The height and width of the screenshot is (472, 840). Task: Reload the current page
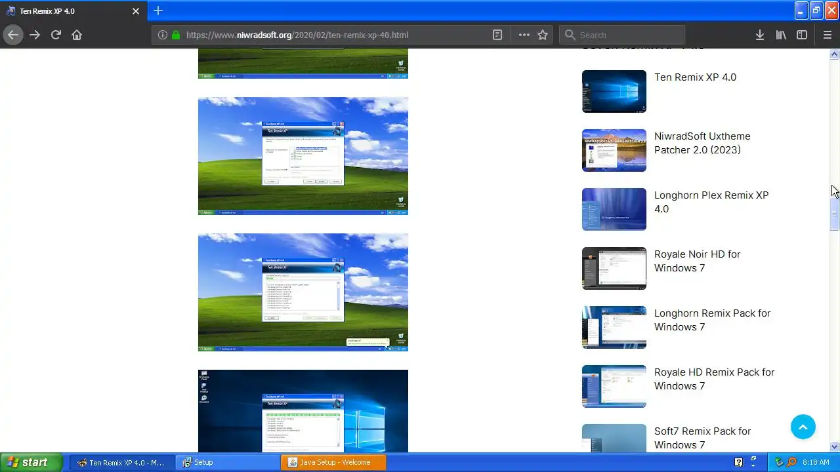(x=56, y=35)
